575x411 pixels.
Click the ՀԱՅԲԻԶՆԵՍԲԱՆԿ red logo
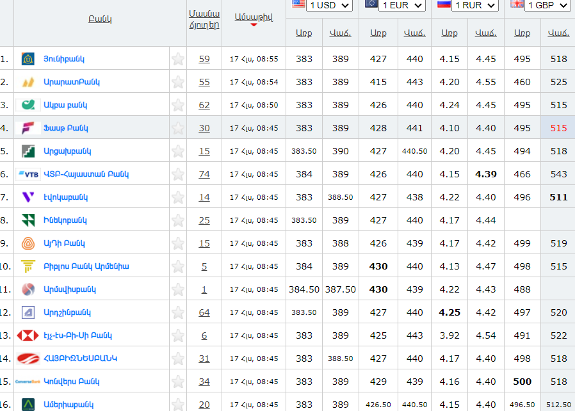[x=28, y=359]
